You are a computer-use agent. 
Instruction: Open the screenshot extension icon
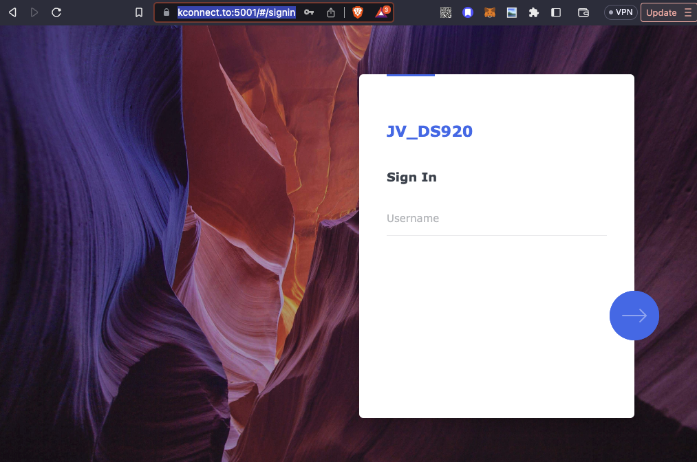(x=512, y=12)
